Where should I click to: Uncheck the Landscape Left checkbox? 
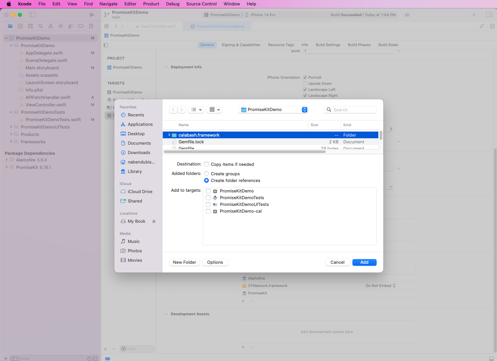coord(305,89)
